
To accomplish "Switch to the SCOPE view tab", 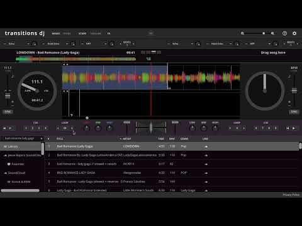I will 82,33.
